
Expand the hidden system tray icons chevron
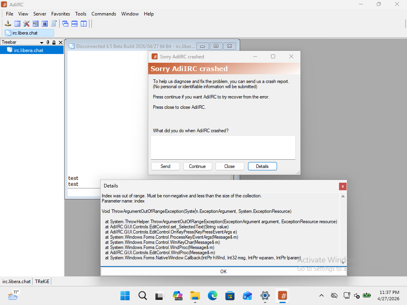(x=322, y=295)
